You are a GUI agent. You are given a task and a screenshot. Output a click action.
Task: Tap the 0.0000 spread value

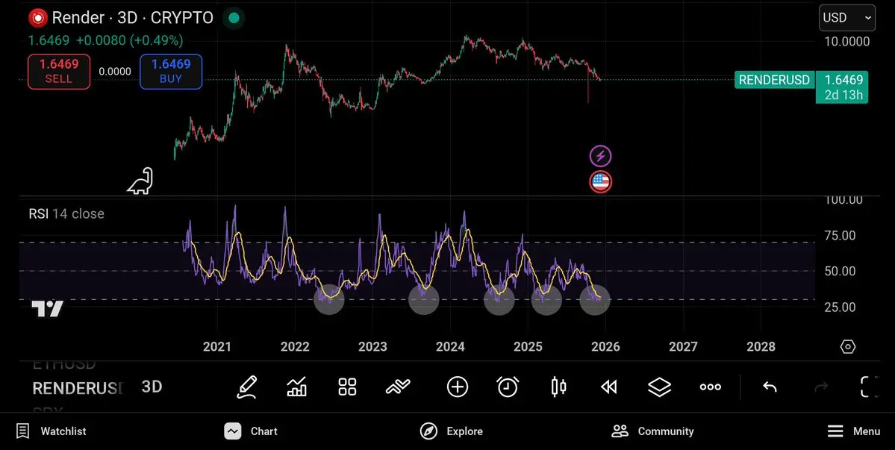coord(115,72)
